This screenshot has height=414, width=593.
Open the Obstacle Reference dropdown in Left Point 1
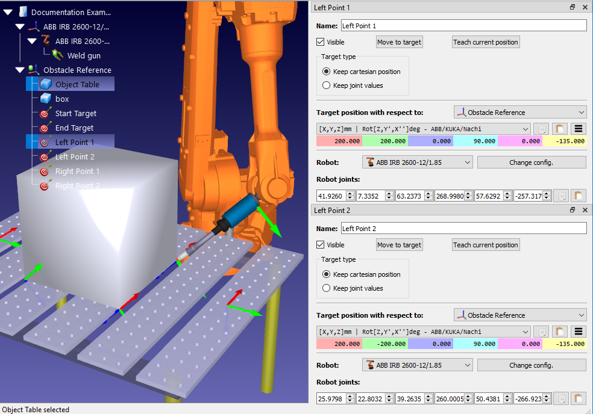[519, 113]
